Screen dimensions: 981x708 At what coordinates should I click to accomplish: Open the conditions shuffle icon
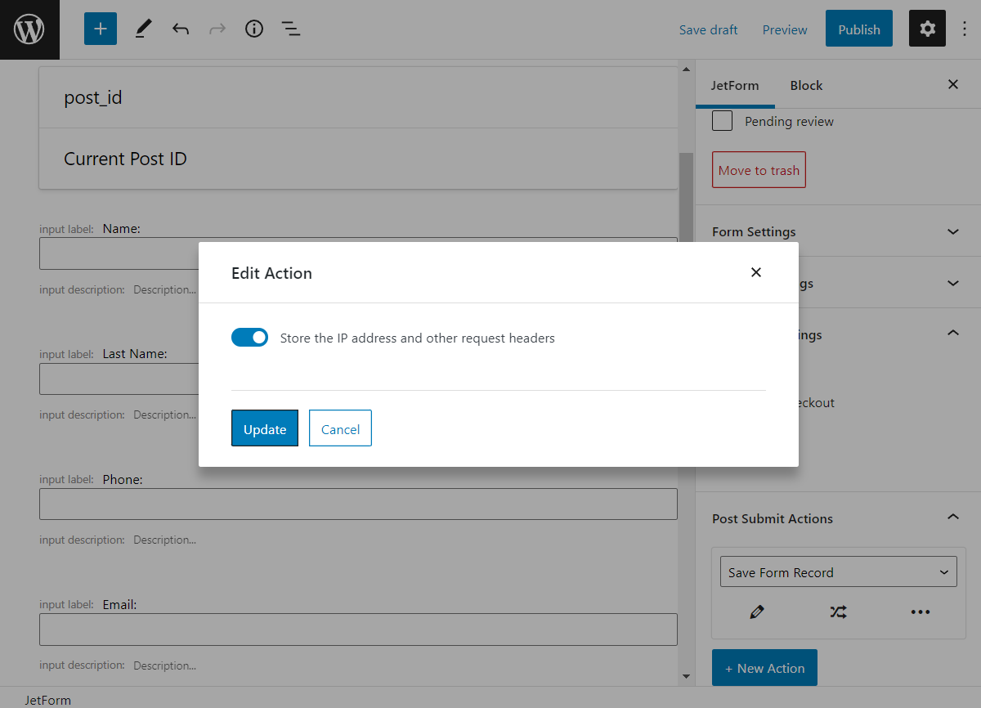[x=838, y=612]
